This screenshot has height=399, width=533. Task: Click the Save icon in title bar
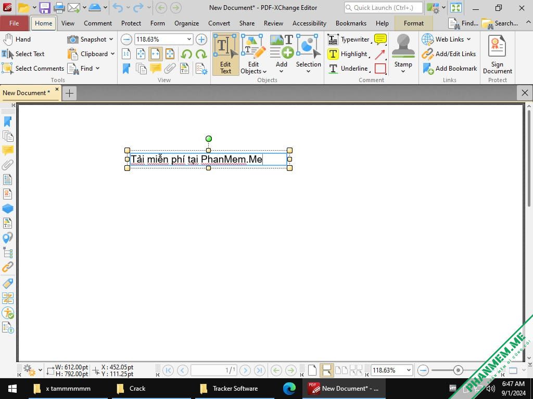45,7
